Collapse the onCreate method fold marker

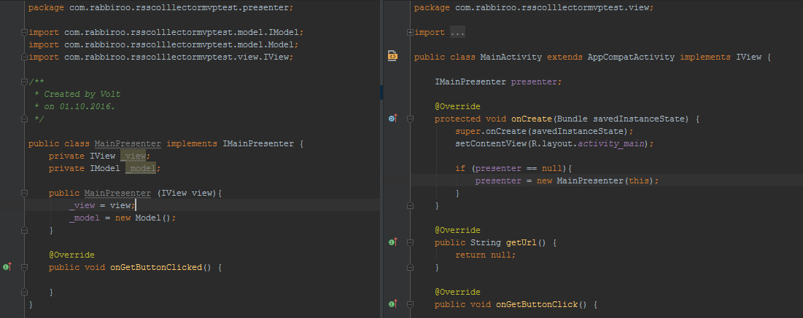click(410, 119)
